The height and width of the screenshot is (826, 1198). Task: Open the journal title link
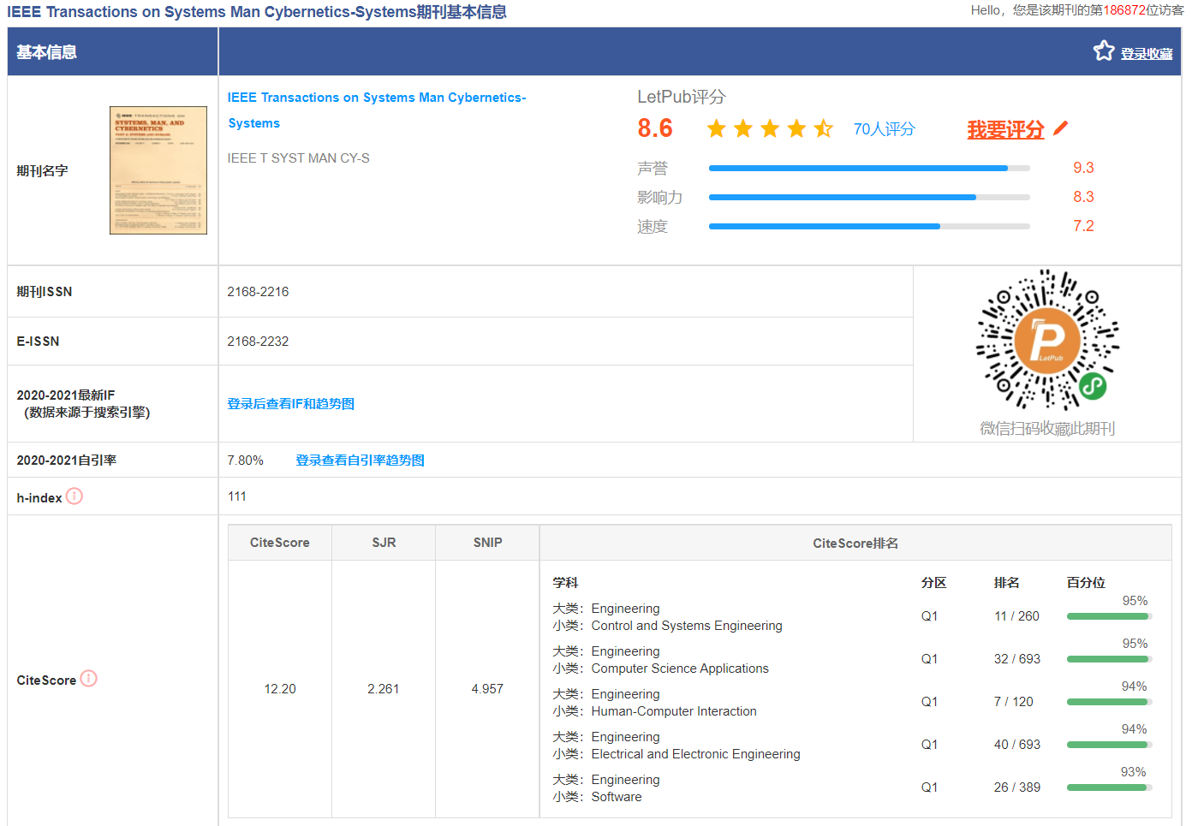pyautogui.click(x=377, y=110)
